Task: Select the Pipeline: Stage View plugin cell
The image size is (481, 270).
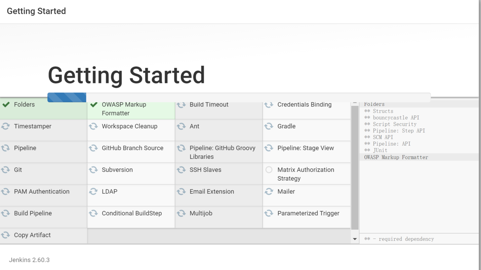Action: click(306, 152)
